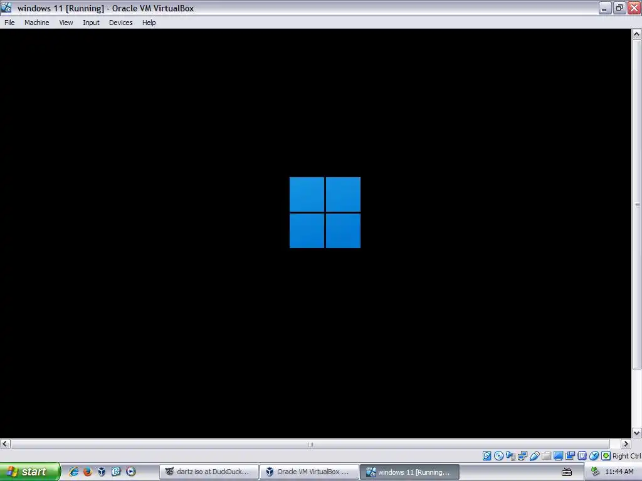Launch Firefox from quick launch
This screenshot has width=642, height=481.
coord(88,472)
